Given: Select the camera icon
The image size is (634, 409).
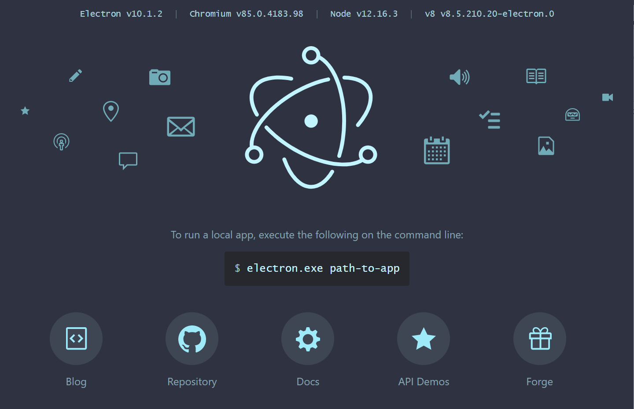Looking at the screenshot, I should [159, 77].
